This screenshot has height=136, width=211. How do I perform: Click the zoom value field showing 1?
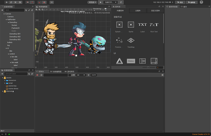tap(160, 68)
